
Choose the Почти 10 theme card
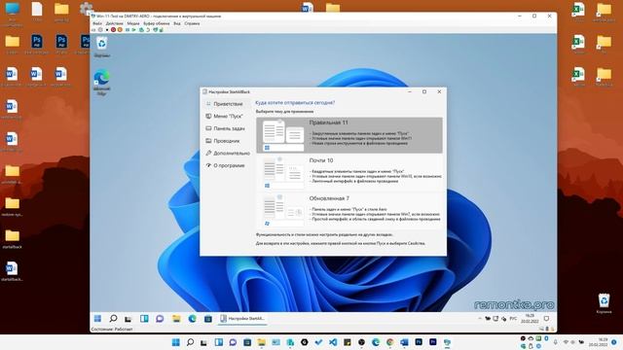349,173
